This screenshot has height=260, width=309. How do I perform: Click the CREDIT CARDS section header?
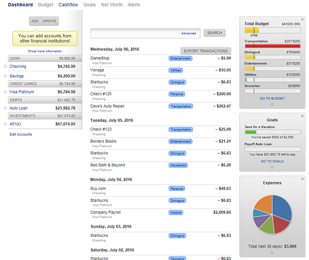(45, 84)
